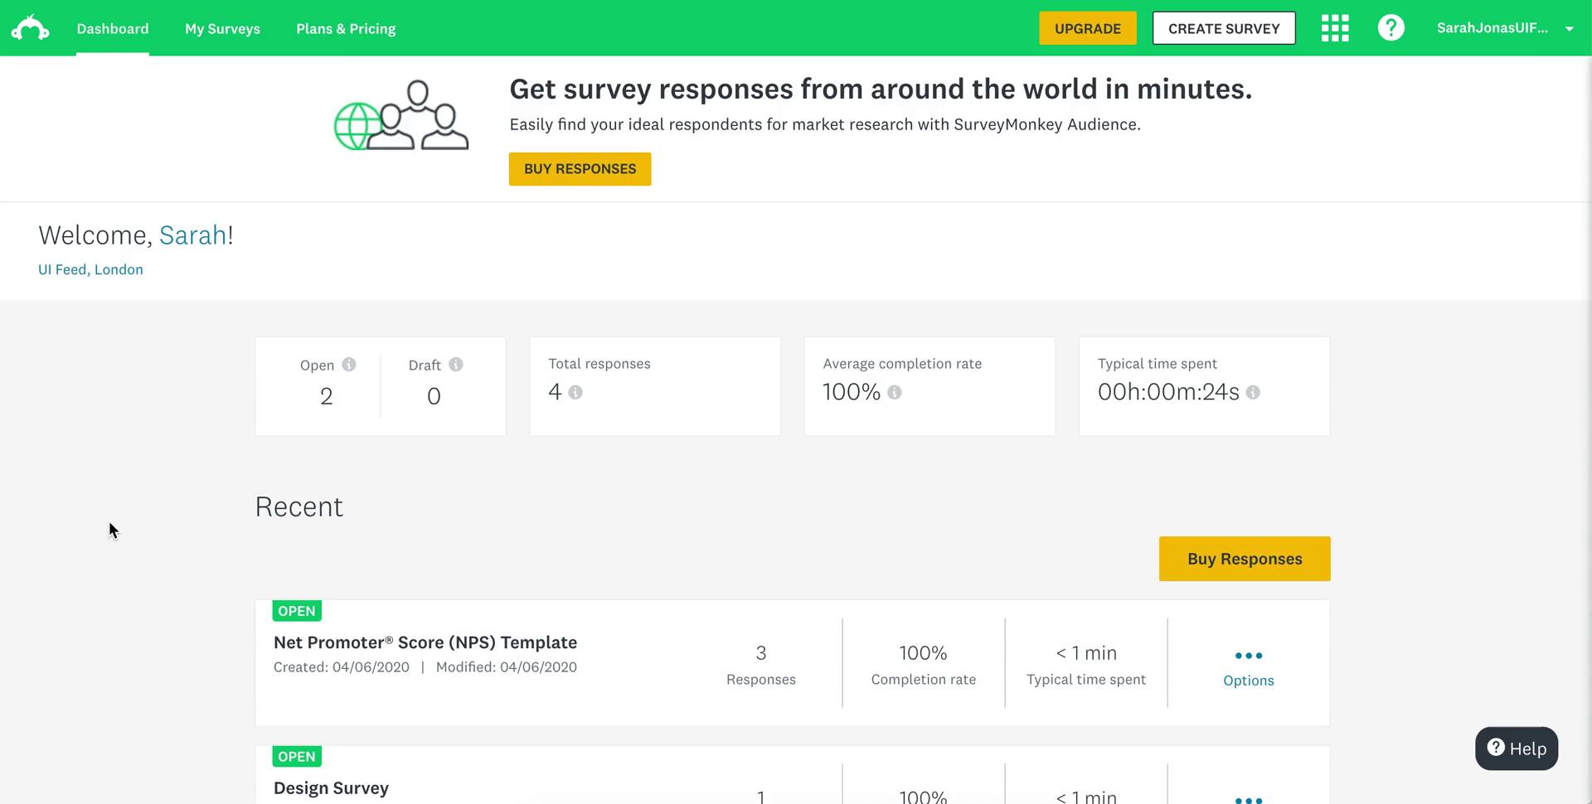Screen dimensions: 1592x804
Task: Click the info icon next to Typical time spent
Action: click(1253, 393)
